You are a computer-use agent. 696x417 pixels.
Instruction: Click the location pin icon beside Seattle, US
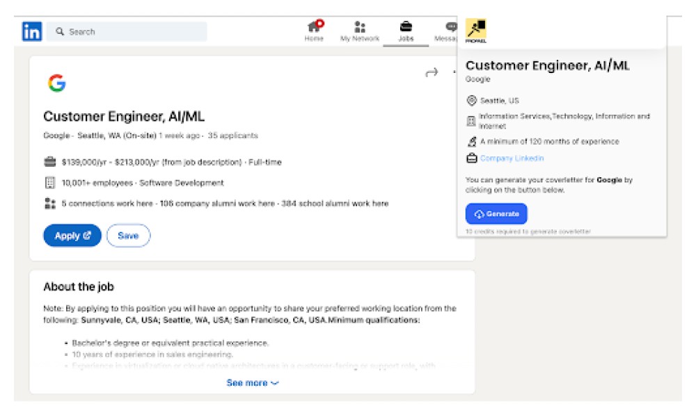471,101
